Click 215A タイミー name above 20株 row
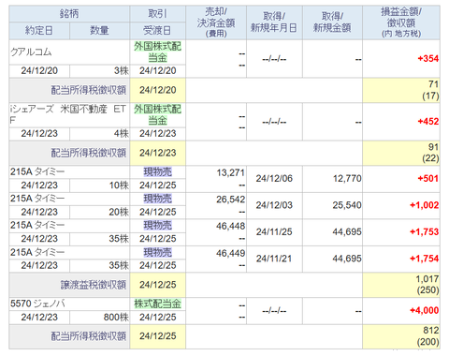 pos(37,199)
